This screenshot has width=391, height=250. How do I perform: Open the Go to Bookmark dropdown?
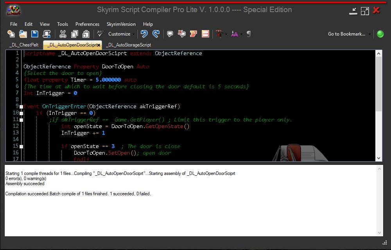coord(349,34)
